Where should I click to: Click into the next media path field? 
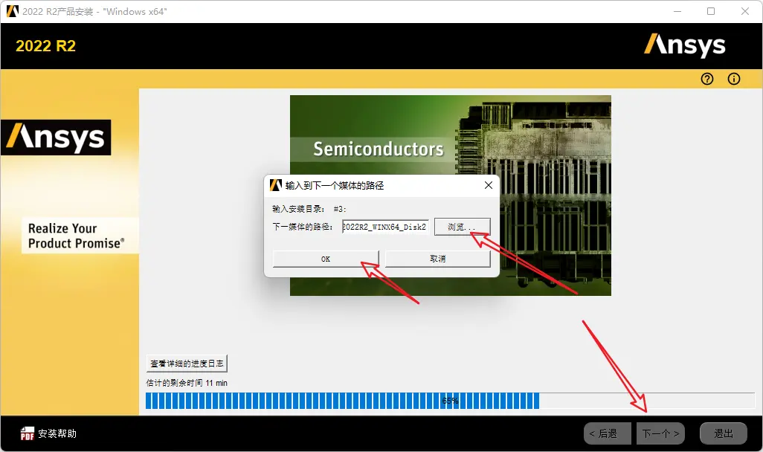point(385,227)
